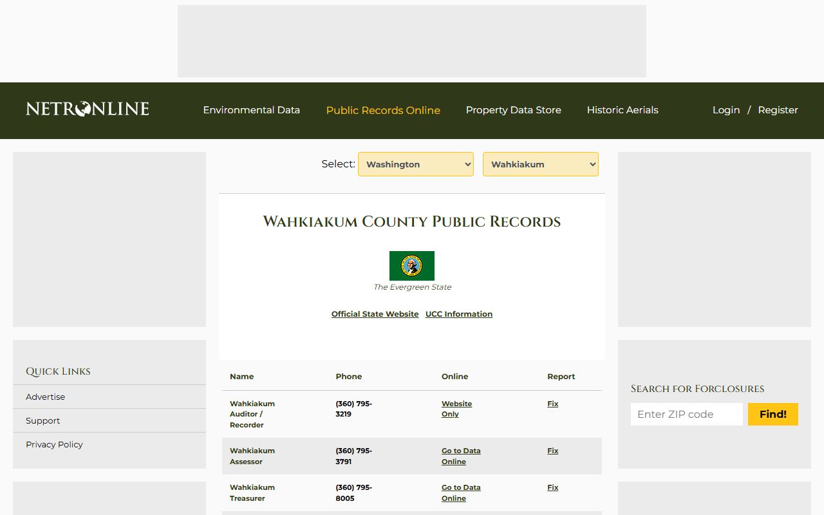824x515 pixels.
Task: Click Fix in the Treasurer row
Action: click(553, 487)
